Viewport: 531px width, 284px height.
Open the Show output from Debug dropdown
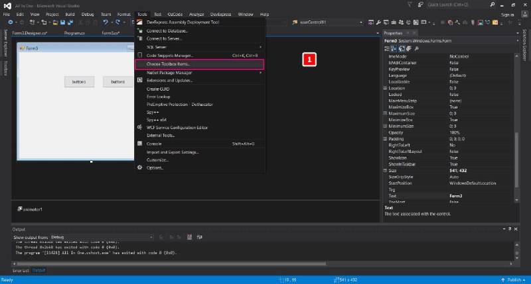tap(151, 238)
